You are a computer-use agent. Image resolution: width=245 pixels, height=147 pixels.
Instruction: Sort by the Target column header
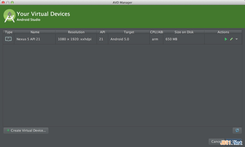pos(129,32)
